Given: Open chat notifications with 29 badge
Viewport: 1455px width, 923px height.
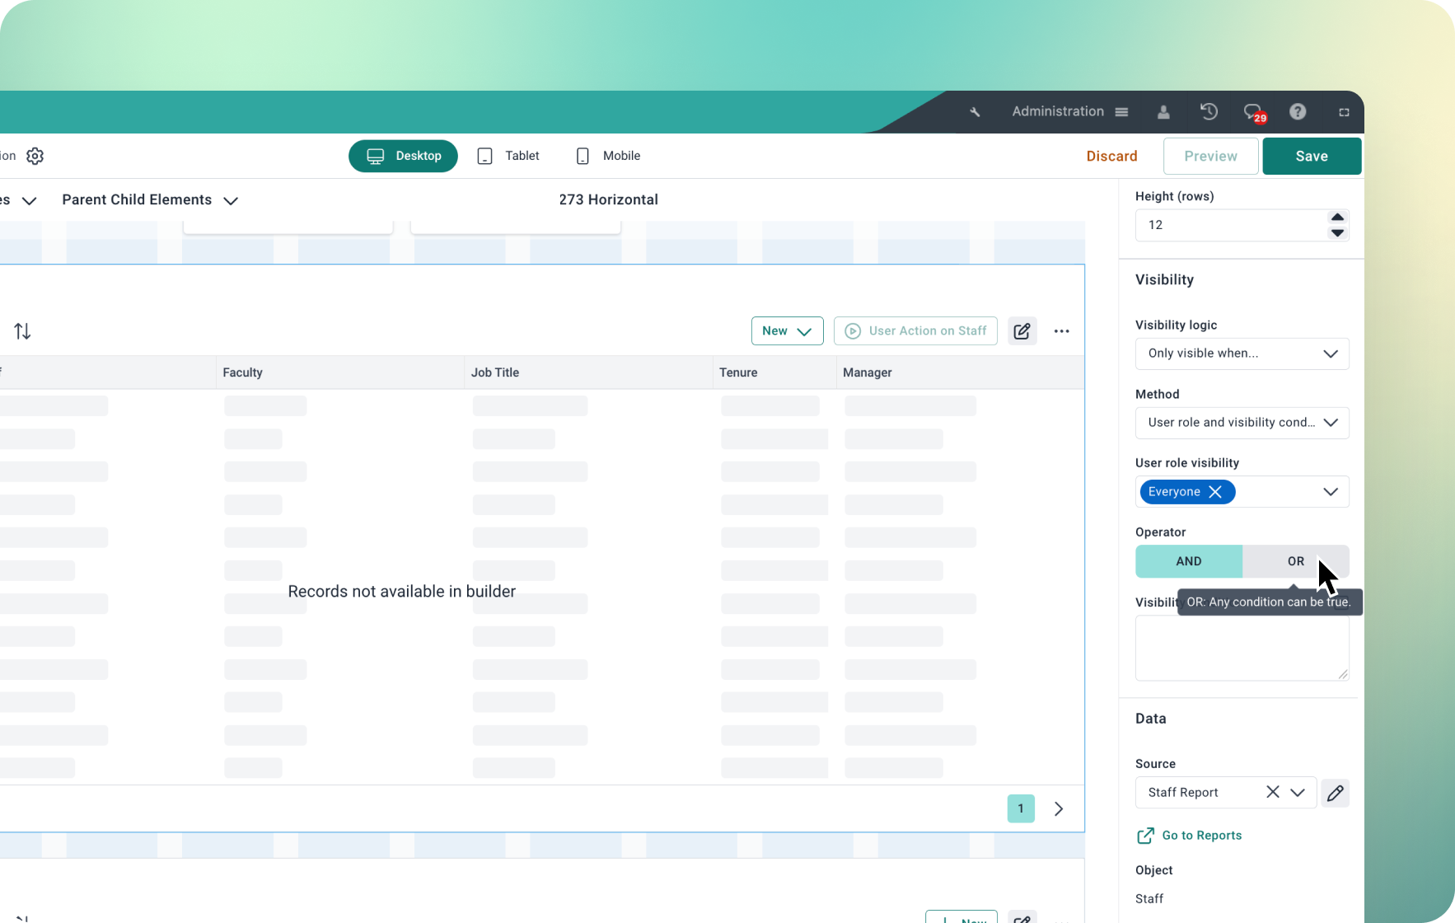Looking at the screenshot, I should pos(1253,112).
